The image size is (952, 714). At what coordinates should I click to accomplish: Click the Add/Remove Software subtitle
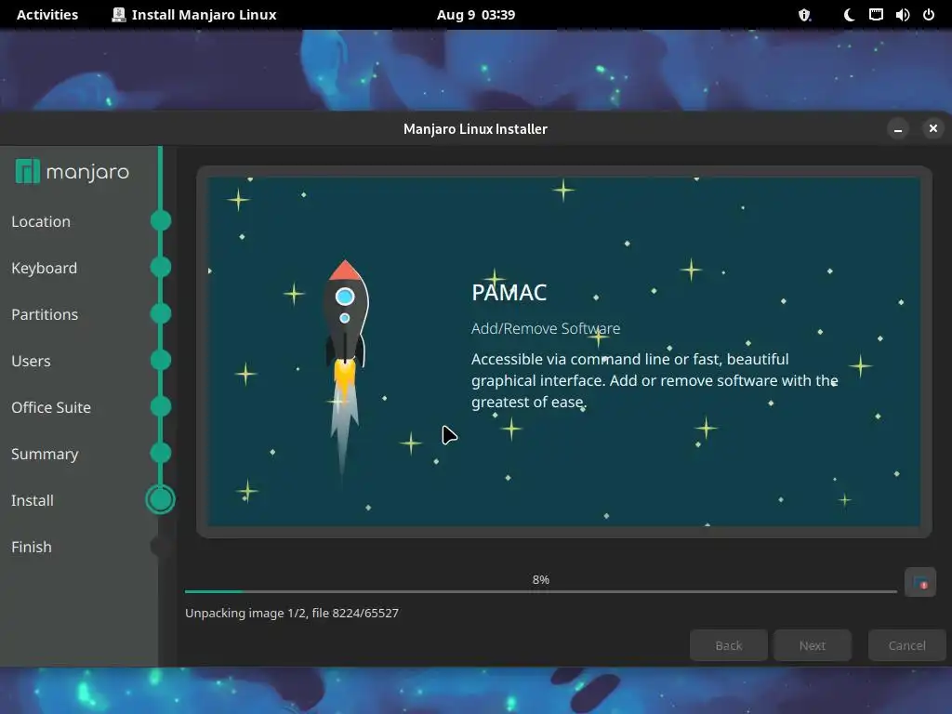546,328
